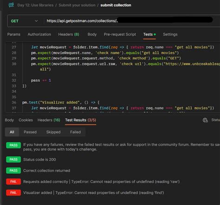View the response Headers (16) tab

tap(49, 120)
